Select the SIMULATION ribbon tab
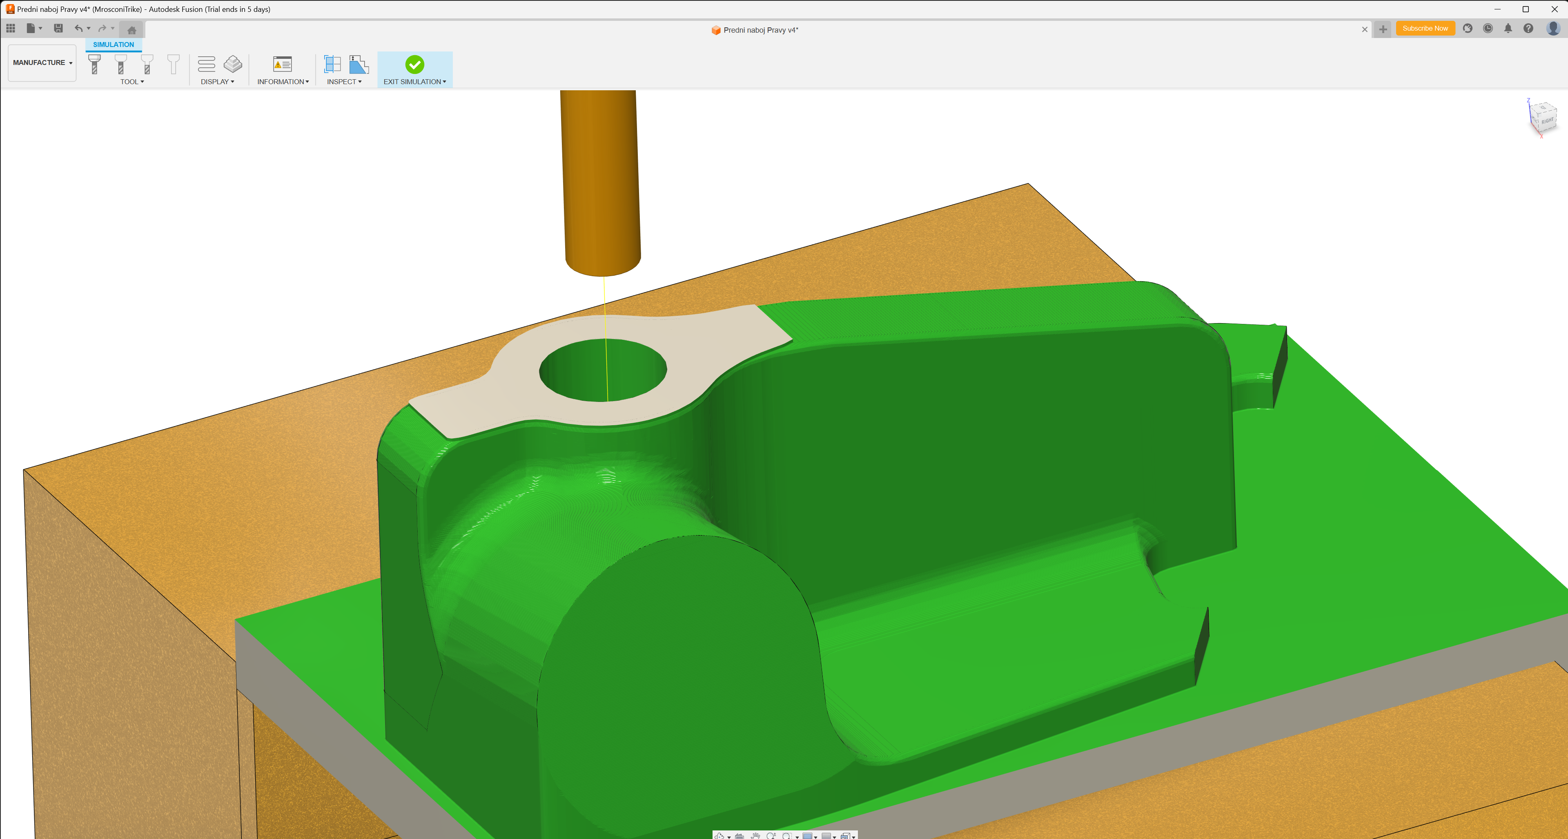1568x839 pixels. tap(113, 45)
